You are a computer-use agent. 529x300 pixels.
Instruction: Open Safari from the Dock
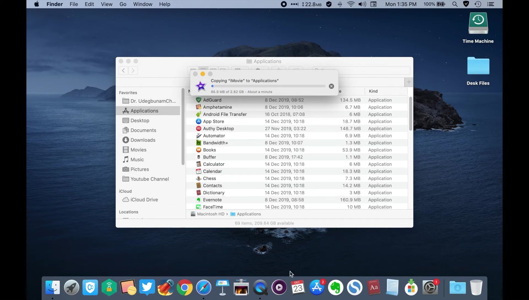(203, 288)
